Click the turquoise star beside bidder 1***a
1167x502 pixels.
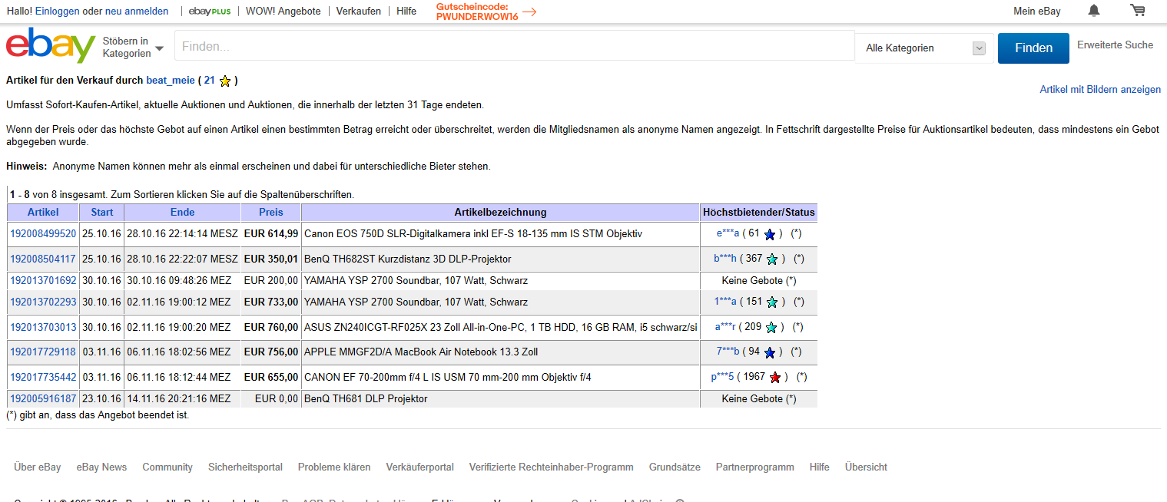772,302
